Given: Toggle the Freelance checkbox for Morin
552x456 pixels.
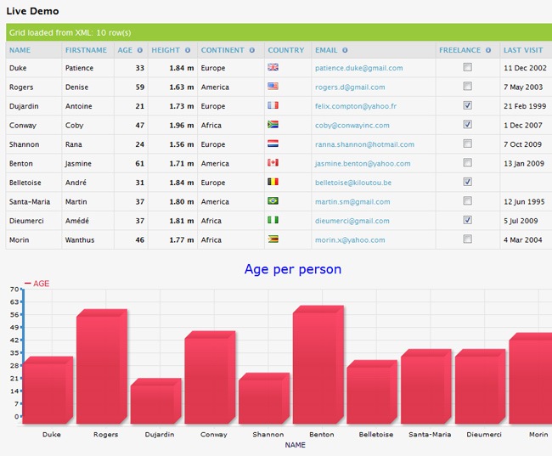Looking at the screenshot, I should [x=468, y=239].
